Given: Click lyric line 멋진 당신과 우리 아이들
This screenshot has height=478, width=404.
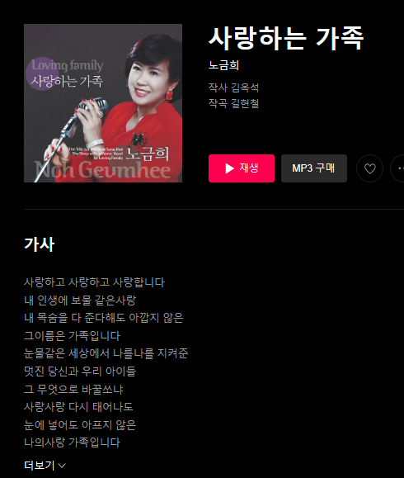Looking at the screenshot, I should (x=80, y=372).
